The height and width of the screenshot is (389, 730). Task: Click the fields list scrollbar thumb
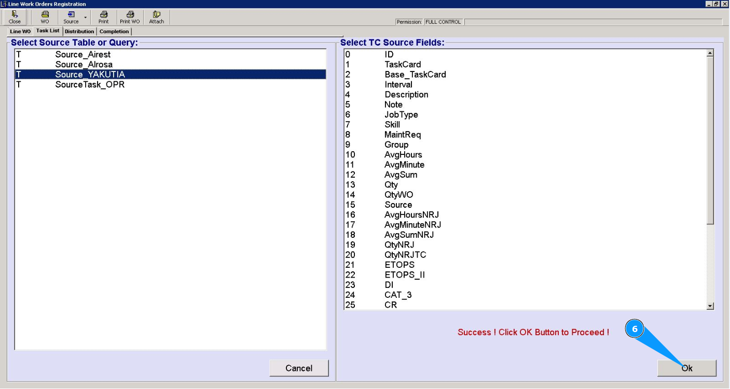click(x=710, y=140)
